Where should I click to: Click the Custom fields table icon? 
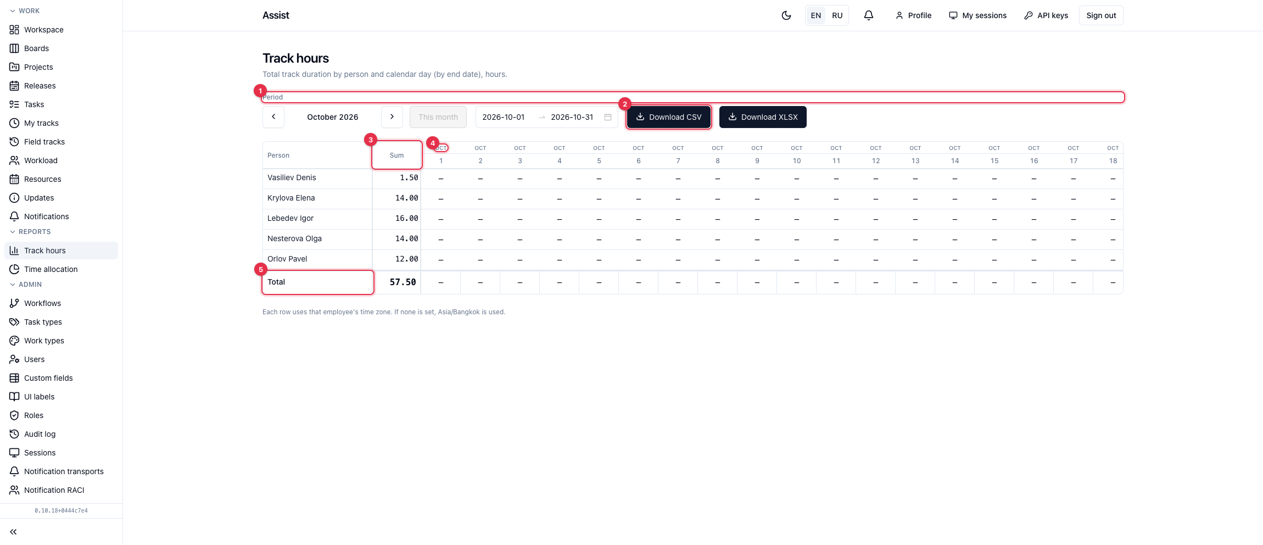(x=14, y=378)
